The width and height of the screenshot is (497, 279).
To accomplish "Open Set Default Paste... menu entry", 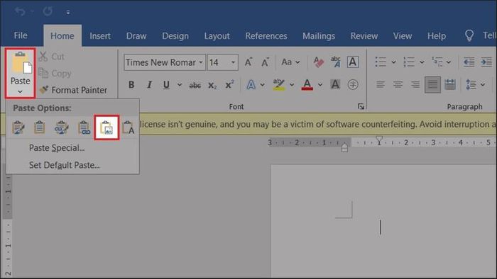I will coord(65,165).
